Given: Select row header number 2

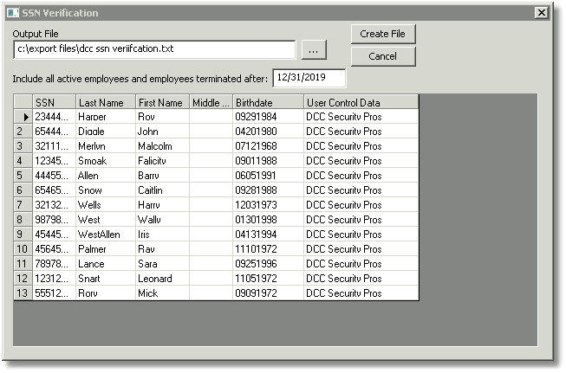Looking at the screenshot, I should coord(23,132).
